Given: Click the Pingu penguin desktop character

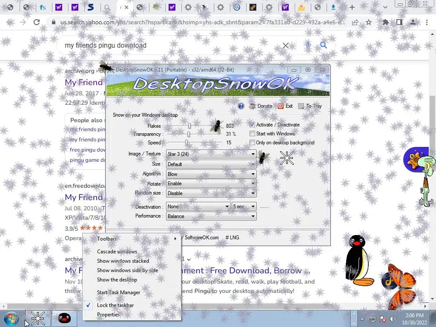Looking at the screenshot, I should click(x=360, y=261).
